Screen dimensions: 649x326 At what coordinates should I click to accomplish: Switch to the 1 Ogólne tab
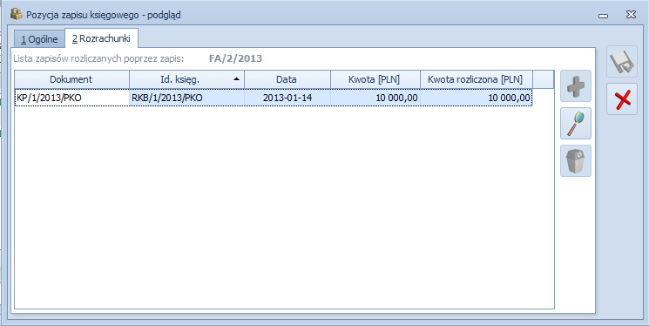(x=39, y=40)
